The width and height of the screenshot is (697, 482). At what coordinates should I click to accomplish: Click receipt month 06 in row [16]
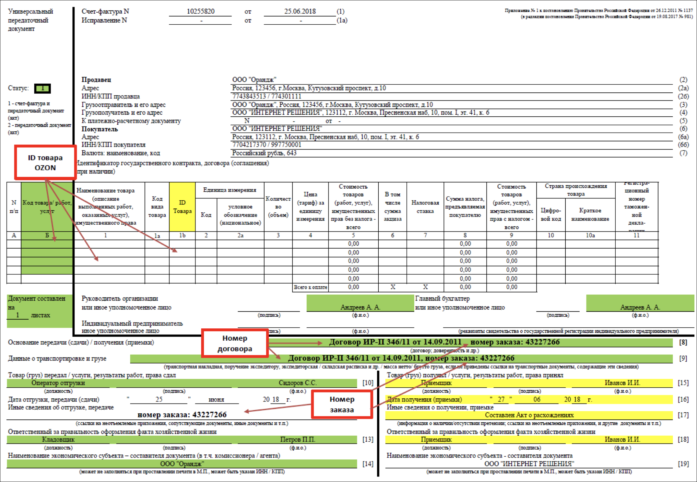coord(537,400)
